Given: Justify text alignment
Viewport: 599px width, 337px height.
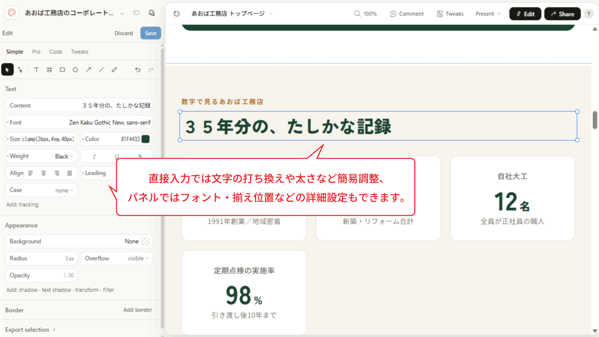Looking at the screenshot, I should [69, 173].
